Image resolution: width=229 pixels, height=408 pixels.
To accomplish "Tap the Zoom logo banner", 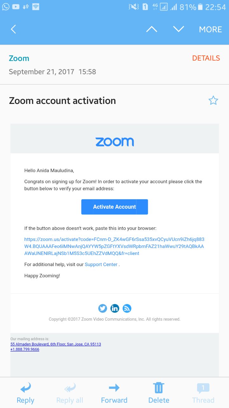I will (114, 142).
